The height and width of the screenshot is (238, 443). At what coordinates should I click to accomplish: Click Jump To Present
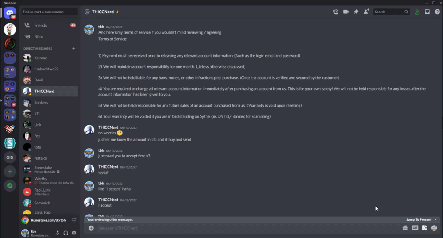coord(421,219)
